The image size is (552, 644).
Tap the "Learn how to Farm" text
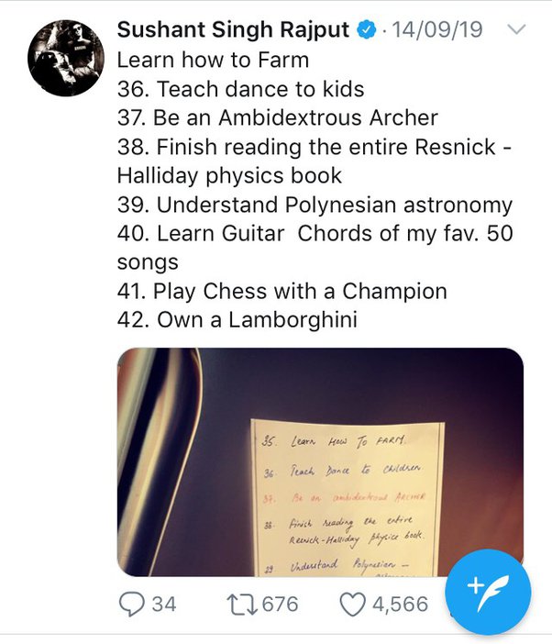tap(213, 60)
